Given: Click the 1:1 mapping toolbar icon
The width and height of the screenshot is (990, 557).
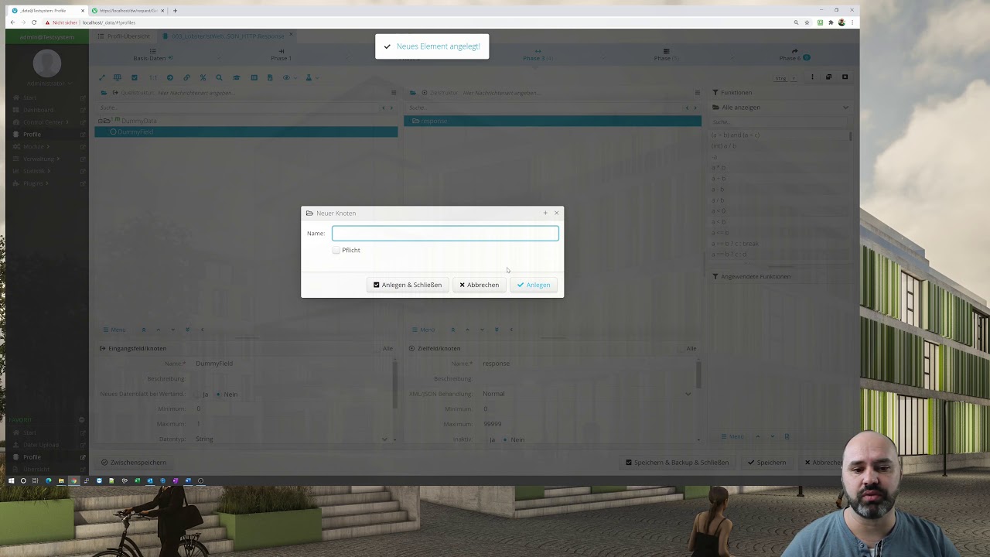Looking at the screenshot, I should point(152,77).
